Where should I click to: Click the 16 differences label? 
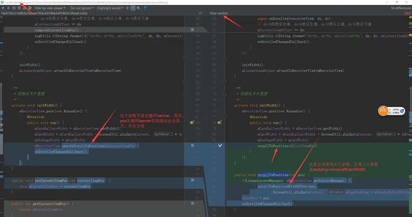pyautogui.click(x=401, y=8)
